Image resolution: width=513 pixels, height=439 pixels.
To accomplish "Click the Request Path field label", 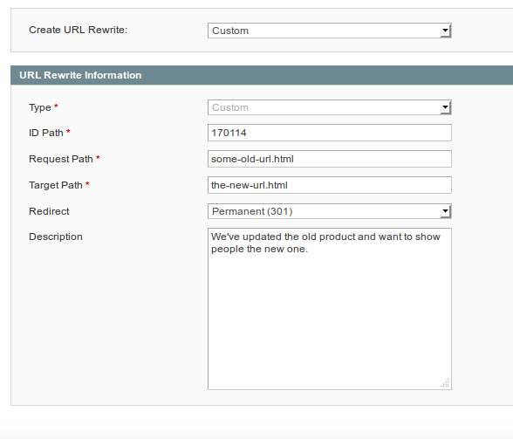I will pyautogui.click(x=61, y=159).
